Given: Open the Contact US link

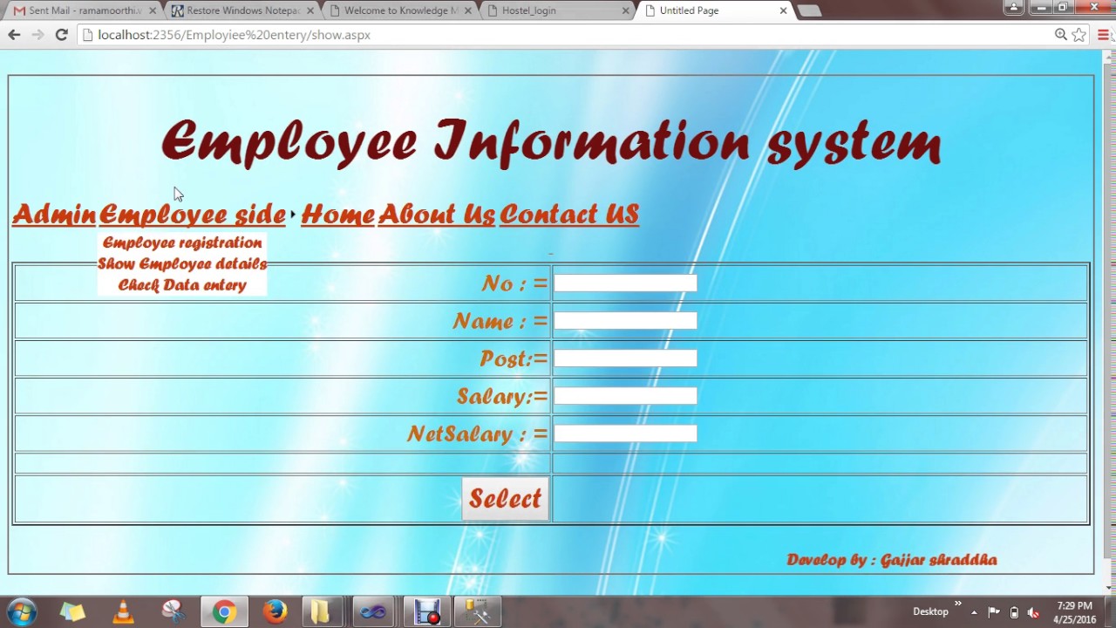Looking at the screenshot, I should coord(569,215).
